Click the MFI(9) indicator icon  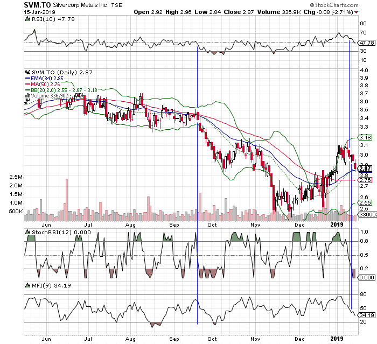coord(28,285)
